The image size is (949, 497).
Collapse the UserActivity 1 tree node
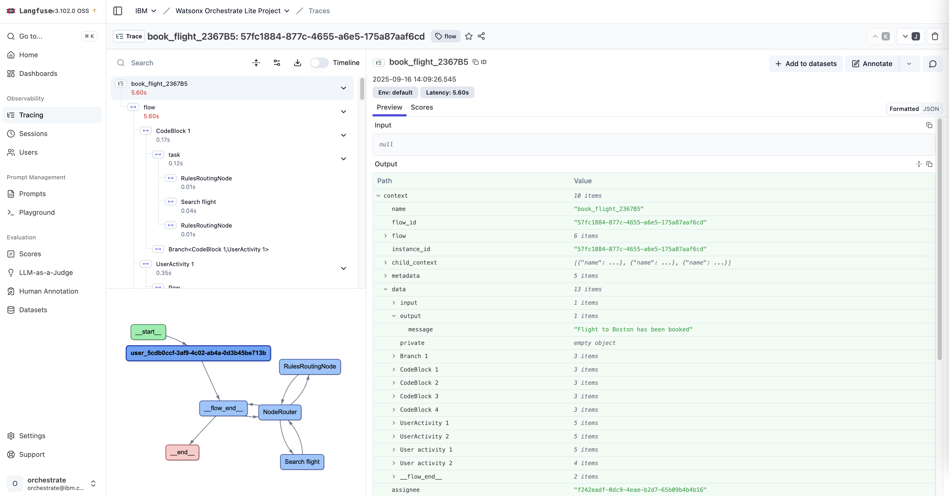point(343,268)
